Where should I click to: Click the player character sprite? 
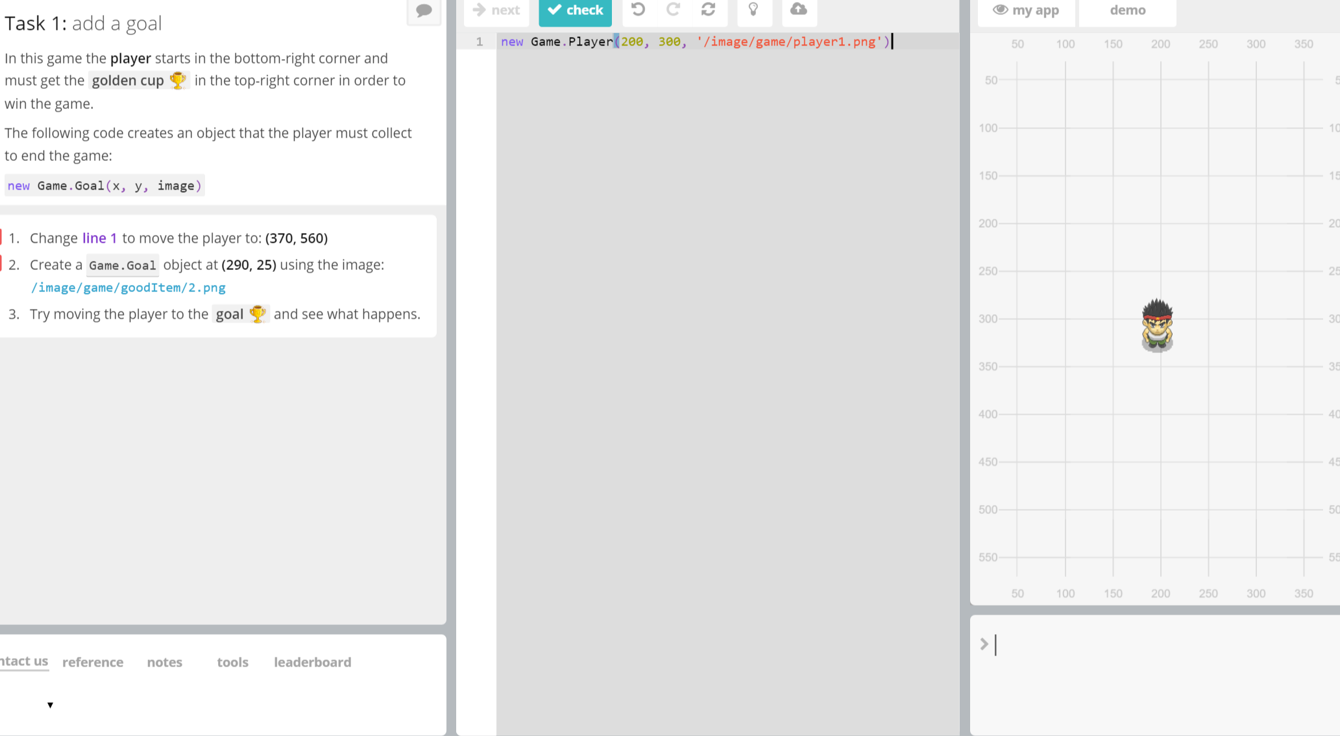click(1157, 325)
